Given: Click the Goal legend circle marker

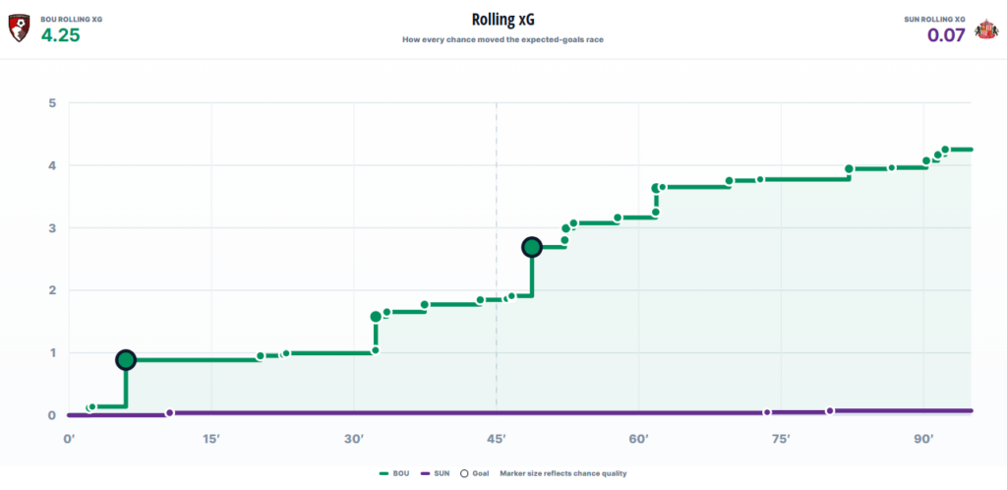Looking at the screenshot, I should click(x=464, y=473).
